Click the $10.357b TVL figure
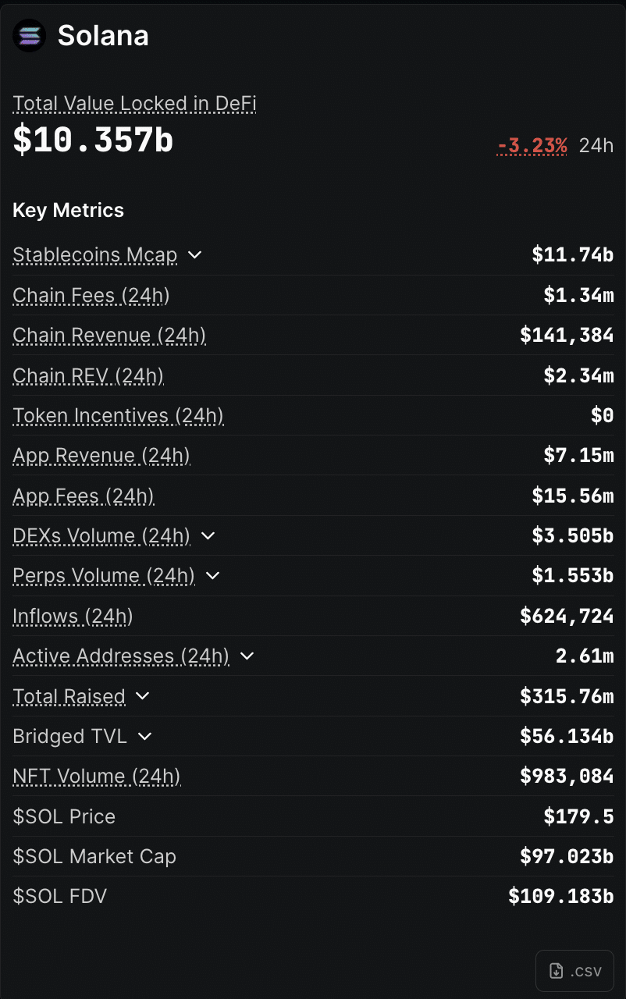 click(x=93, y=140)
